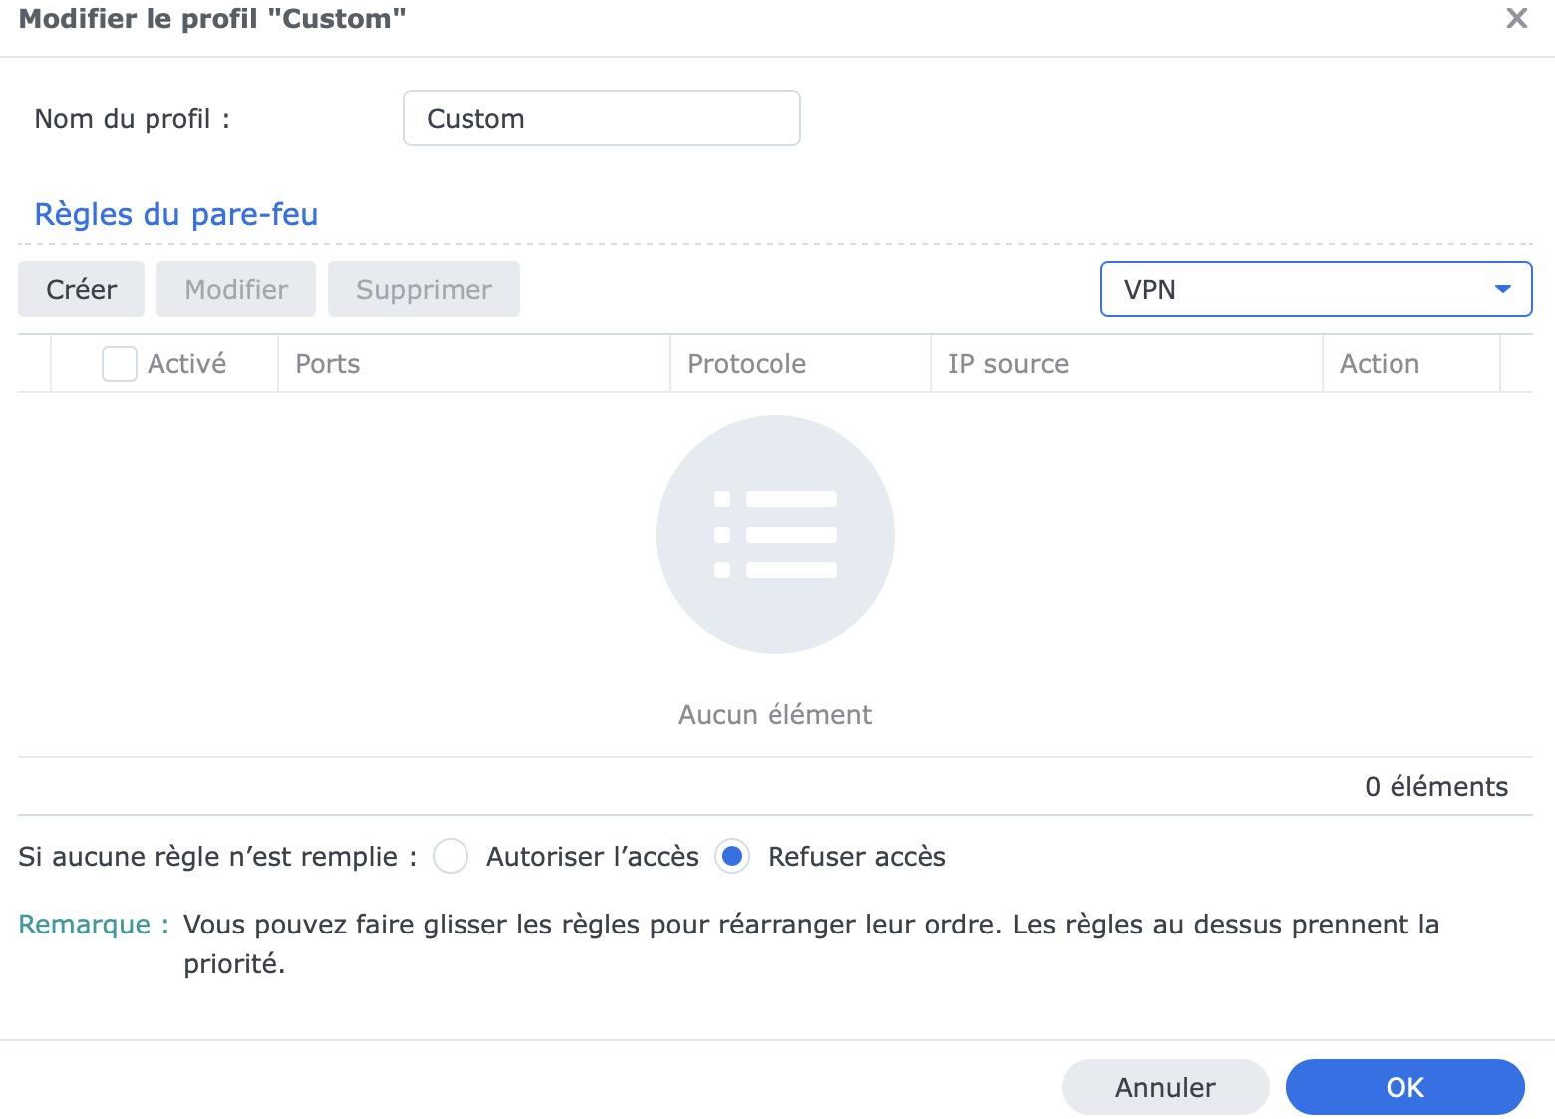Click the Ports column header
Viewport: 1555px width, 1119px height.
[x=328, y=364]
